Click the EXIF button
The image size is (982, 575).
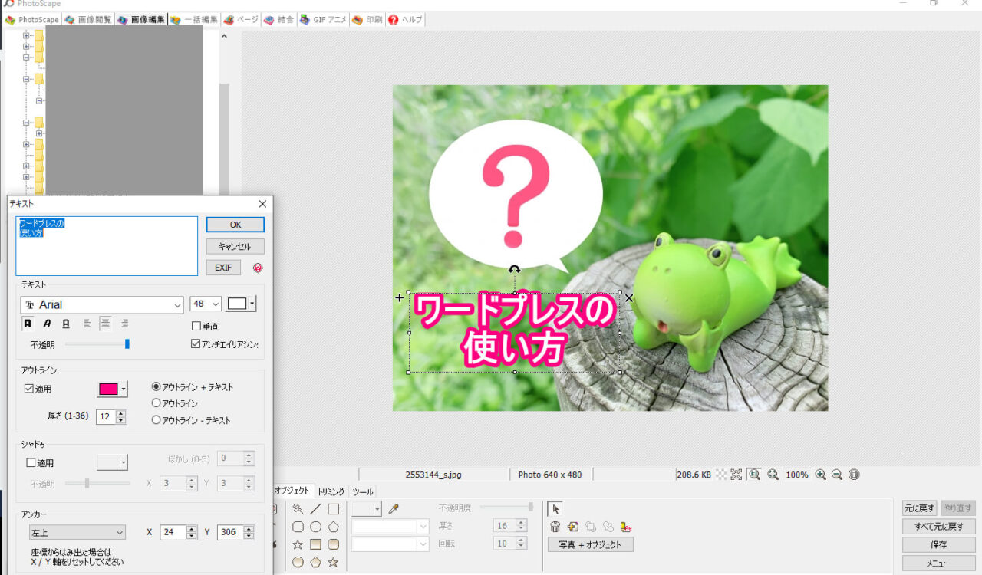pos(223,268)
